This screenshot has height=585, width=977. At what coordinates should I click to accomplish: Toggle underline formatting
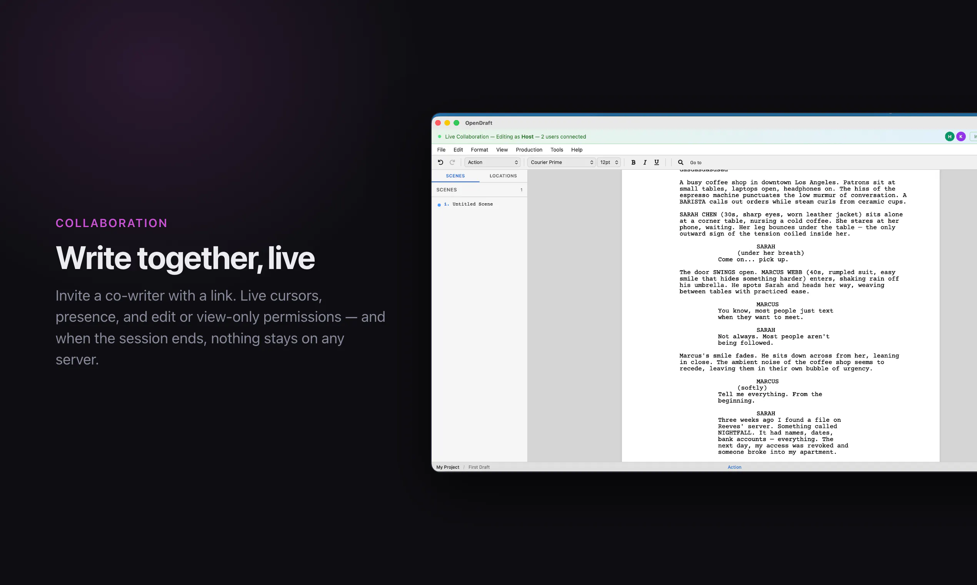point(656,162)
